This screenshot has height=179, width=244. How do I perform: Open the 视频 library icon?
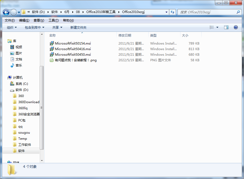click(x=12, y=47)
